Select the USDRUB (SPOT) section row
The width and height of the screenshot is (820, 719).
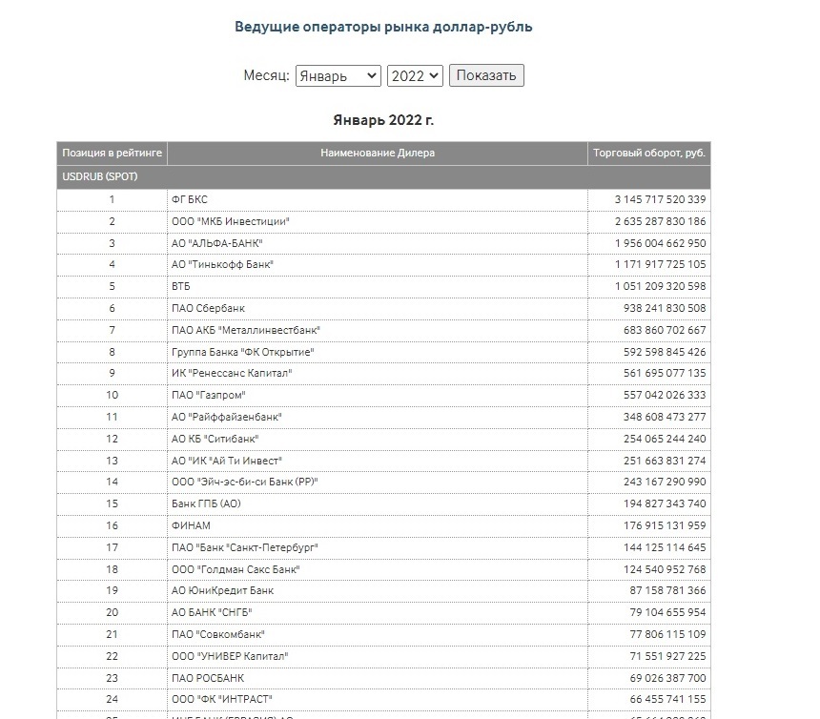point(383,176)
